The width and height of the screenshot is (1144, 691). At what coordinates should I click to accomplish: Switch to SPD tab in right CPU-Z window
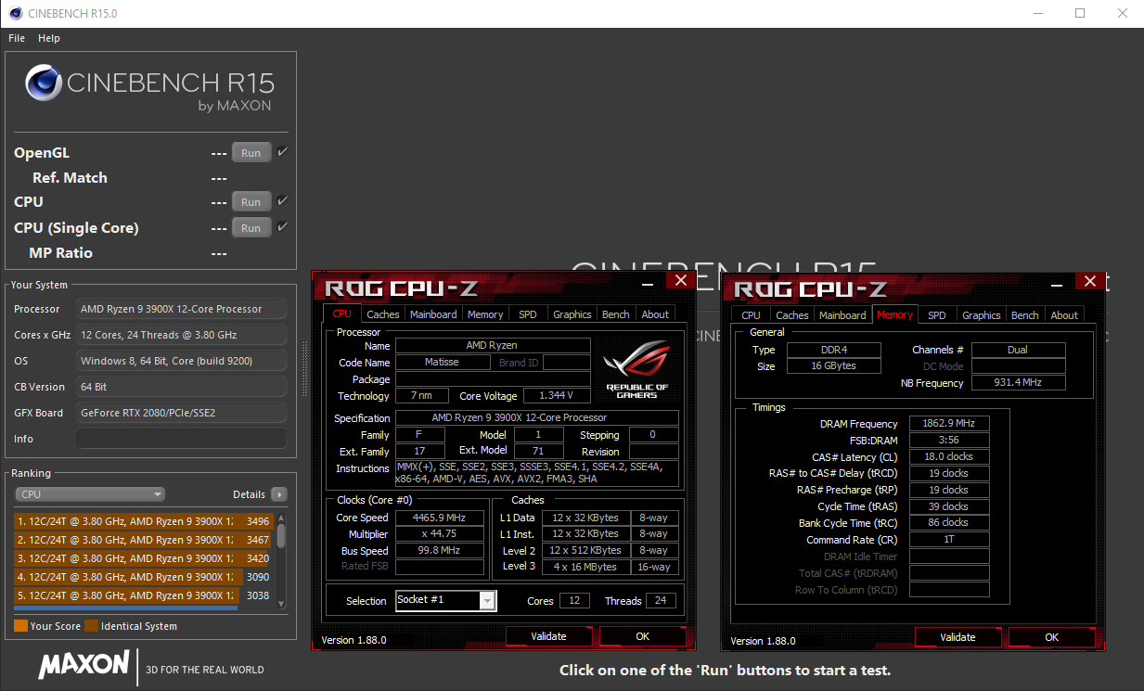(937, 314)
